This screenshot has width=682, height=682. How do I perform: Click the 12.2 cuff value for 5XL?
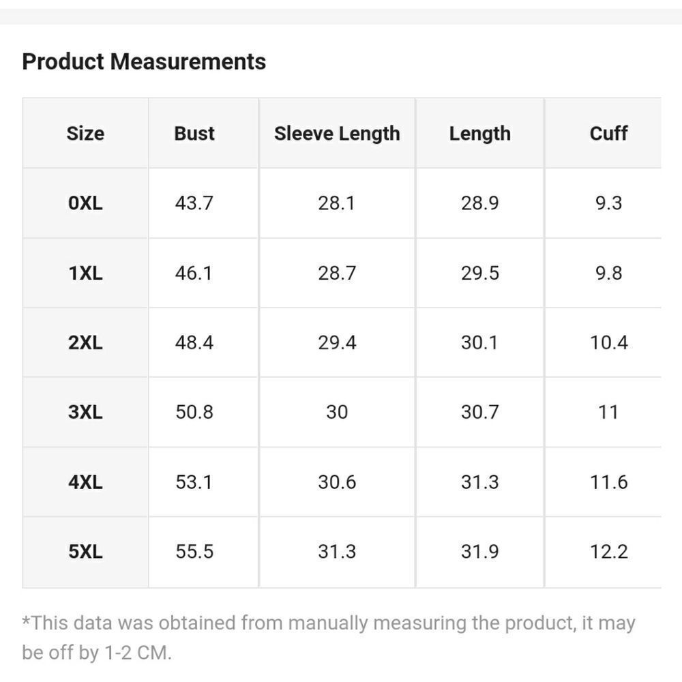coord(608,552)
